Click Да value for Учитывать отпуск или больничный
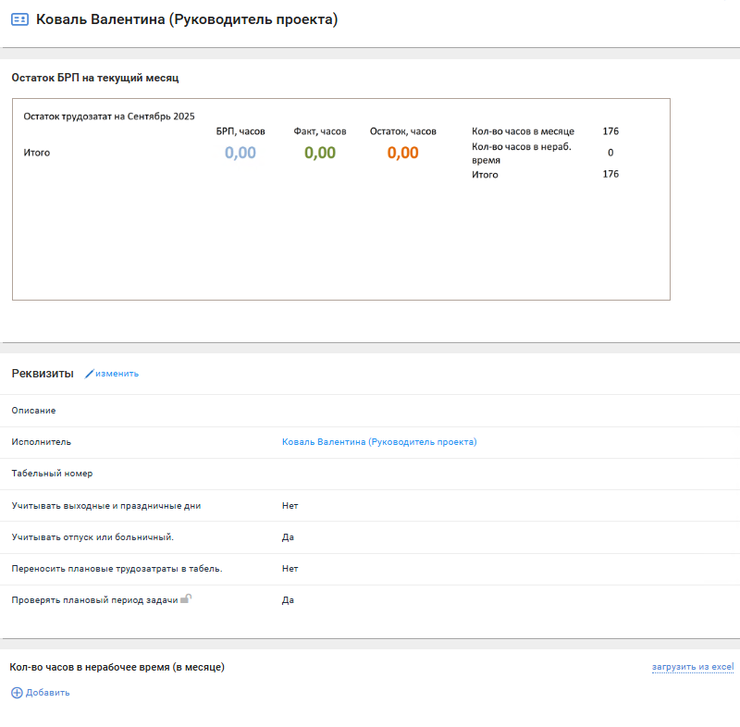Viewport: 740px width, 727px height. [288, 536]
